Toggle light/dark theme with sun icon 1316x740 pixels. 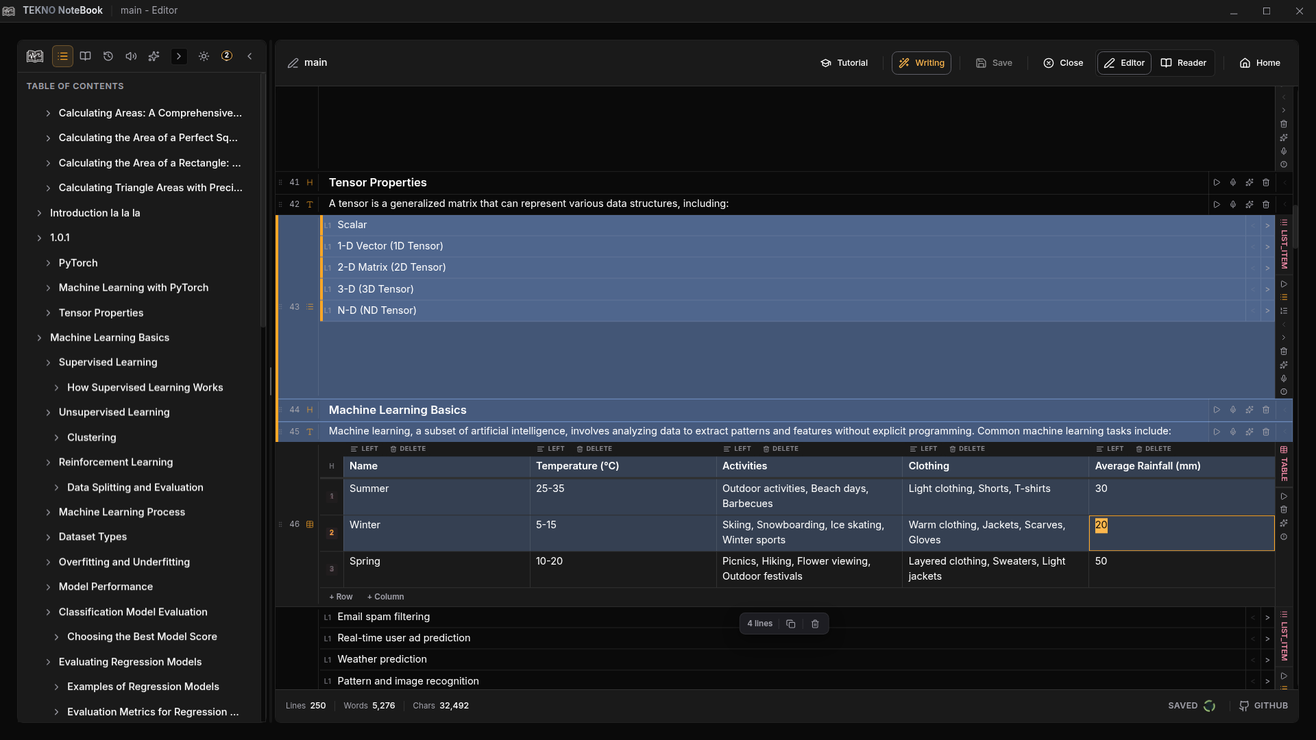pyautogui.click(x=204, y=56)
